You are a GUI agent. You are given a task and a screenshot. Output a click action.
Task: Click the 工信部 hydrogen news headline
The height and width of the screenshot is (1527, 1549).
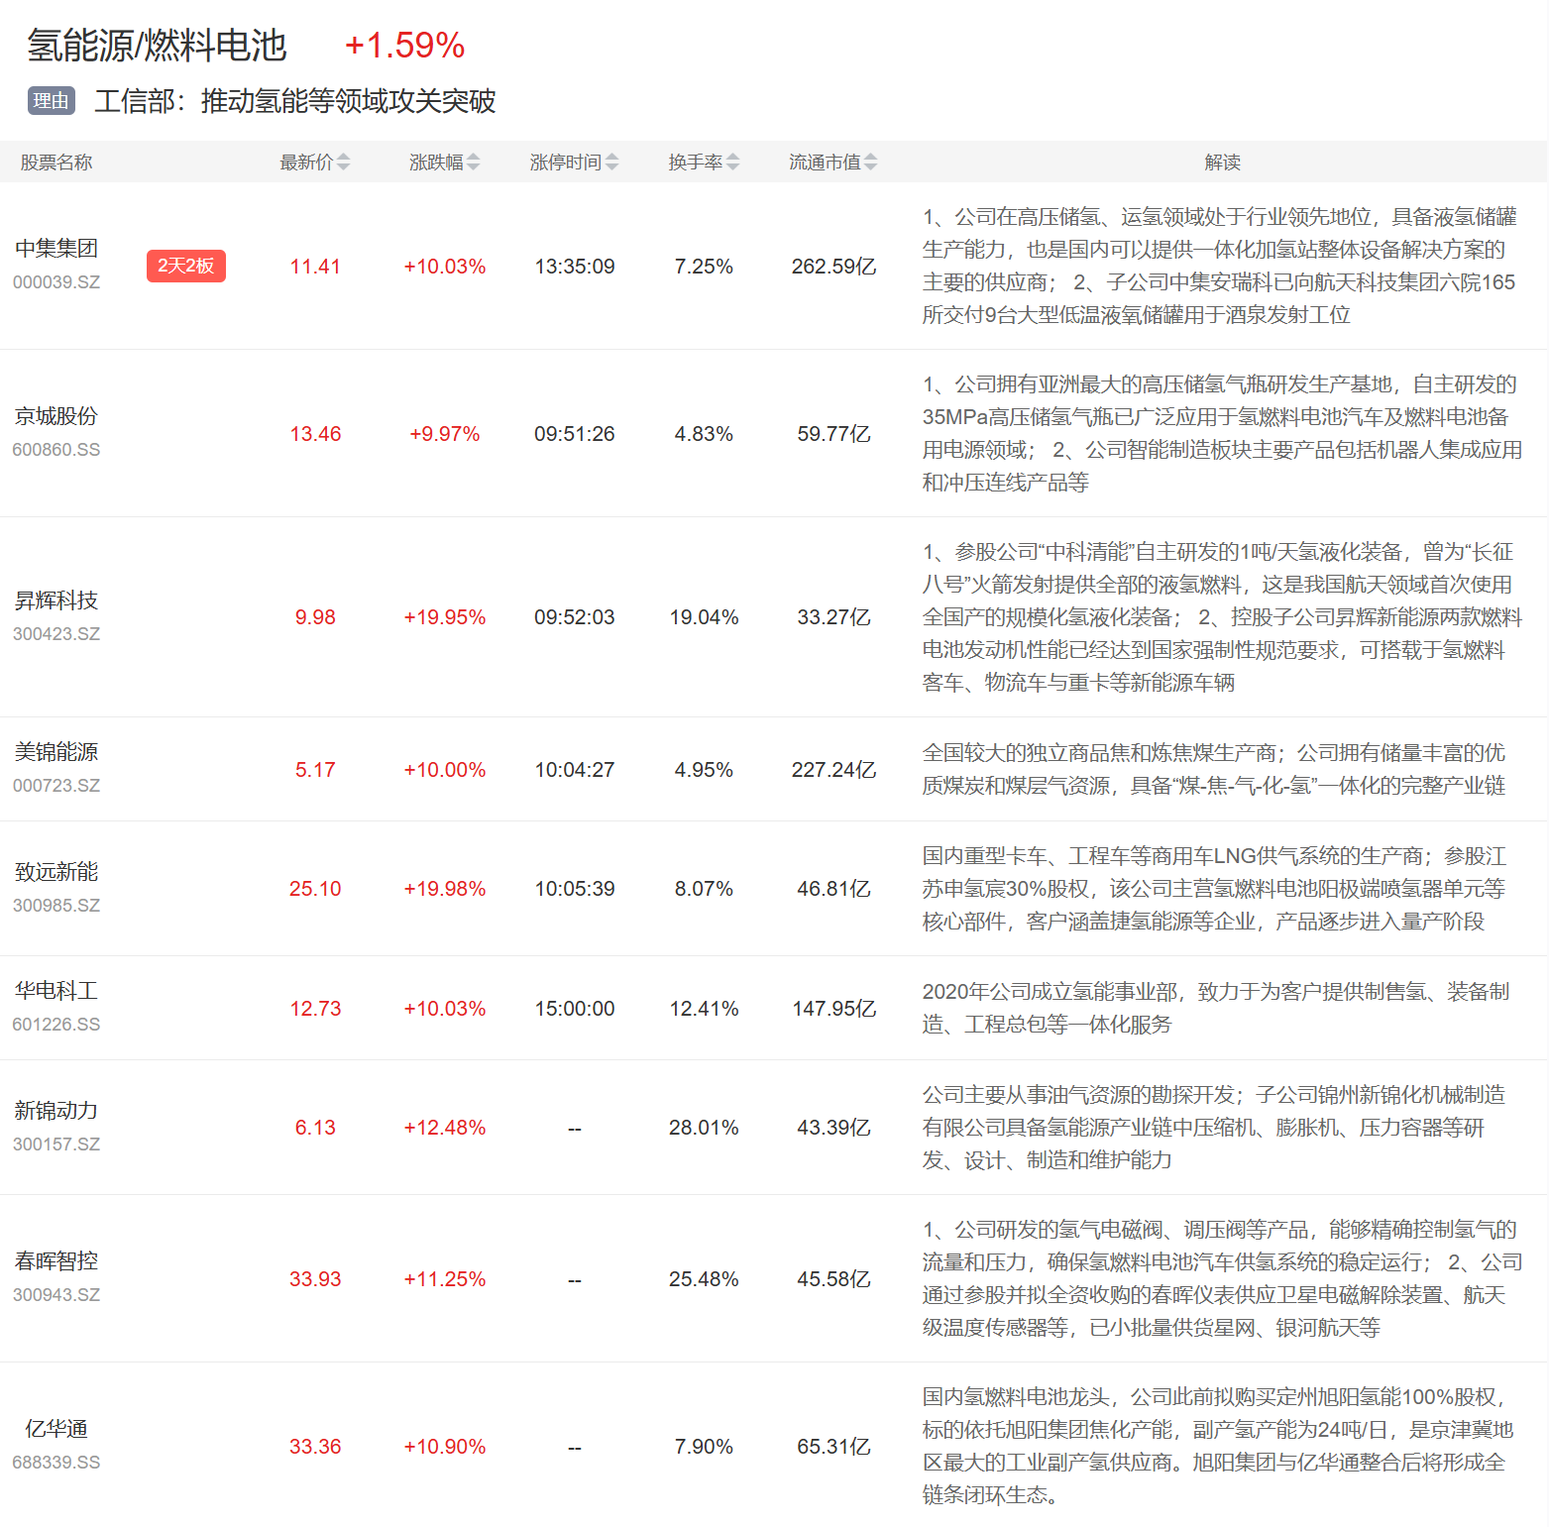click(x=295, y=101)
